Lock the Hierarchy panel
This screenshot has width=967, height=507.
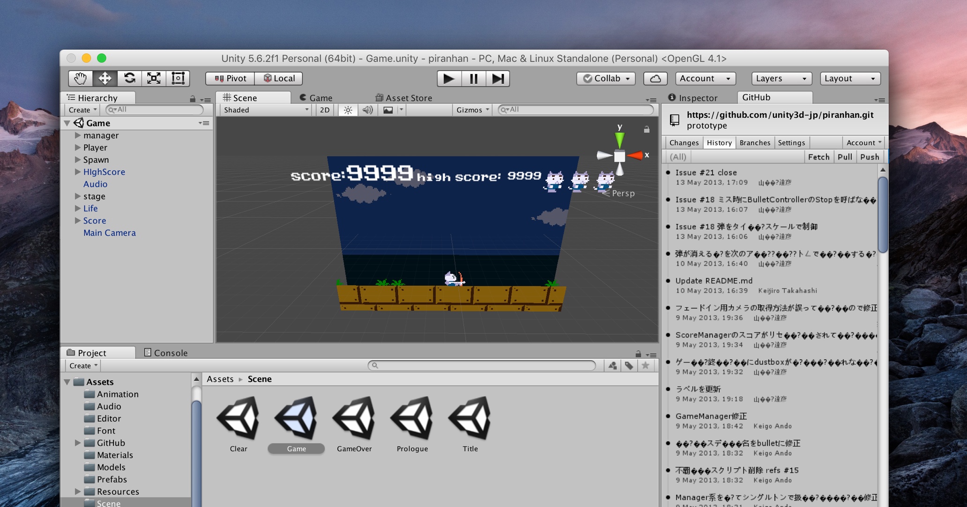pyautogui.click(x=193, y=99)
